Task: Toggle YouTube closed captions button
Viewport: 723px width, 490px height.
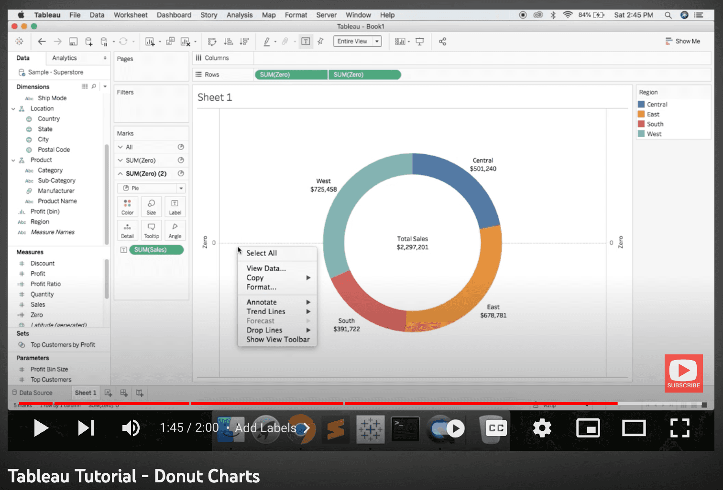Action: coord(496,428)
